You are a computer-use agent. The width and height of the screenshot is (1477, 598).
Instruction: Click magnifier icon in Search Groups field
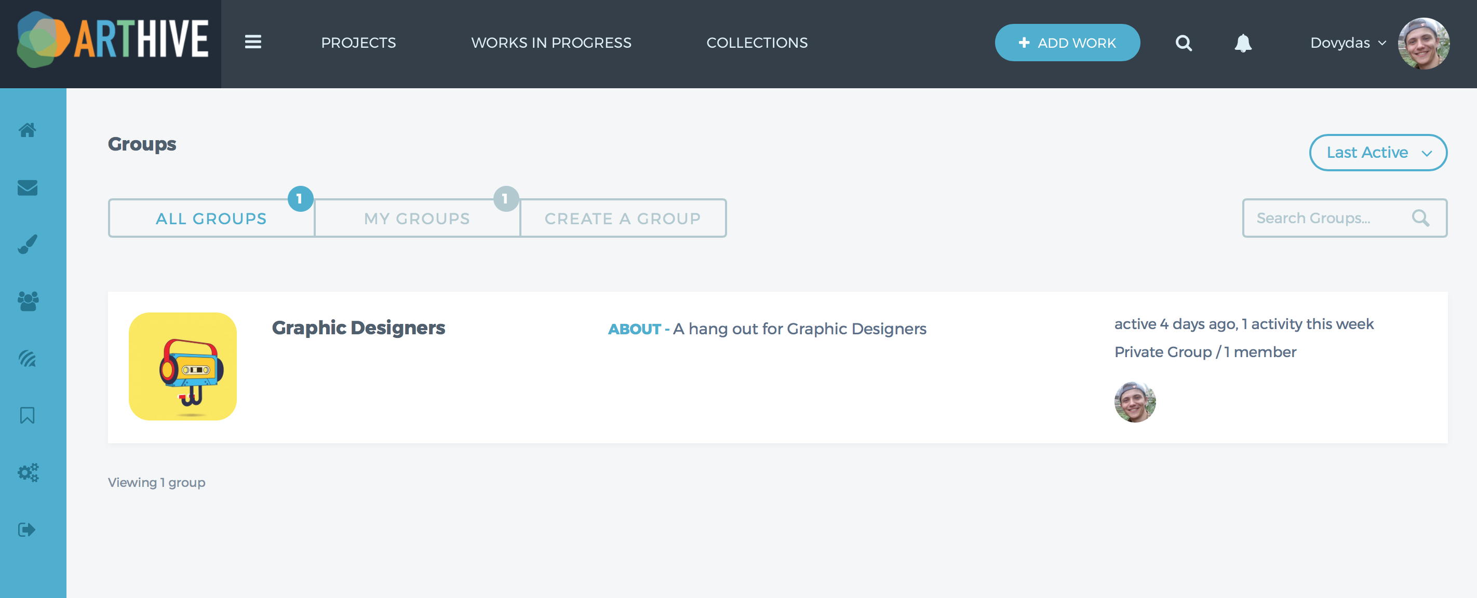click(x=1420, y=218)
